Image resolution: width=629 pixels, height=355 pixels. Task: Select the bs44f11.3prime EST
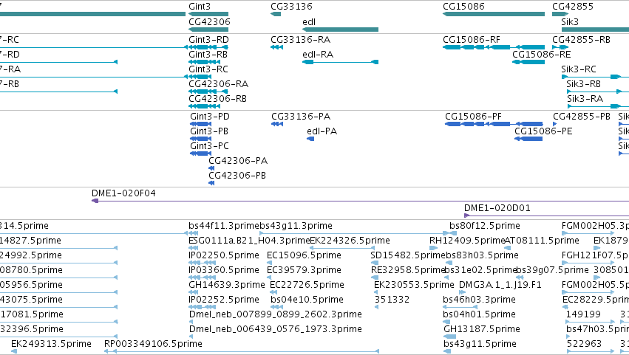click(x=194, y=233)
